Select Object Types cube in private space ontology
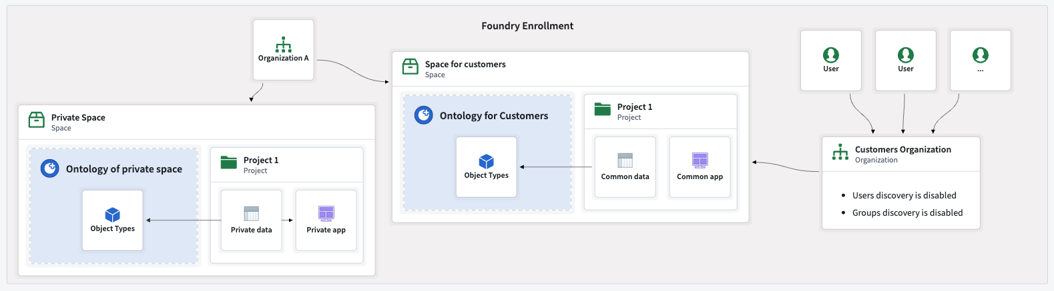 point(113,214)
